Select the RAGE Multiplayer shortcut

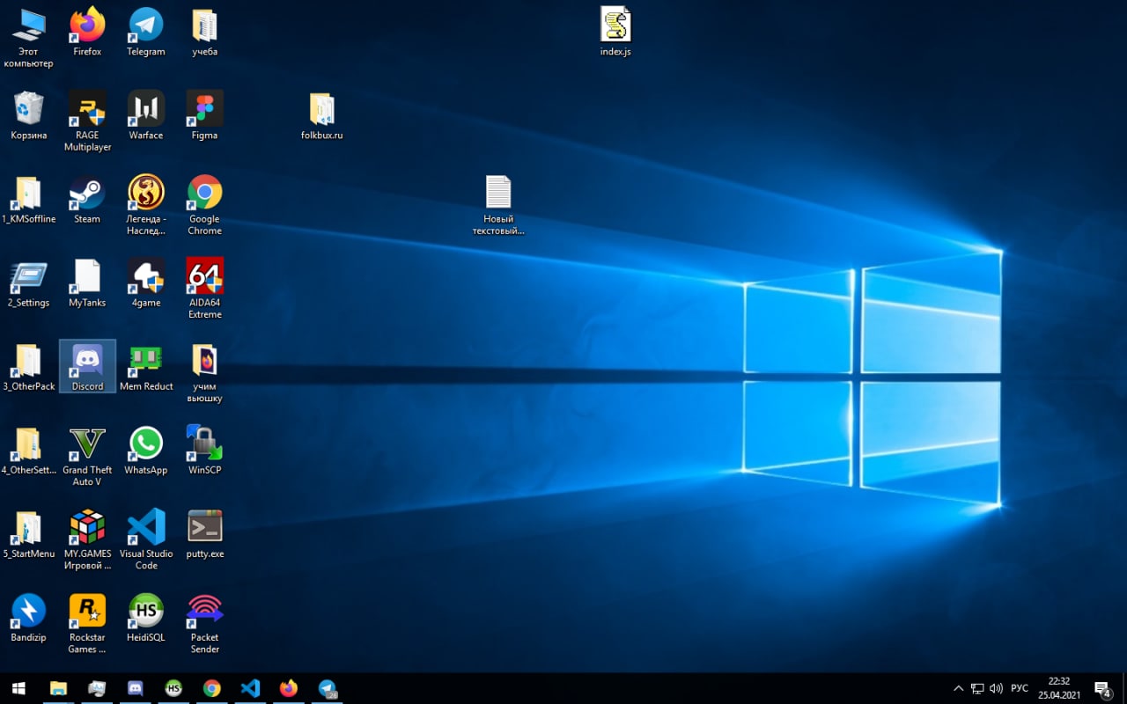coord(87,121)
